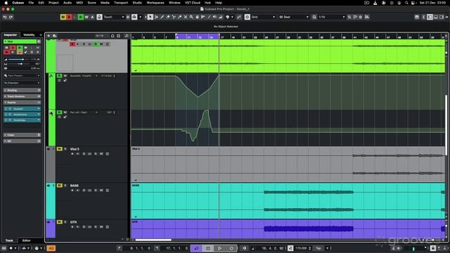This screenshot has height=253, width=450.
Task: Select the Mute X tool
Action: 186,17
